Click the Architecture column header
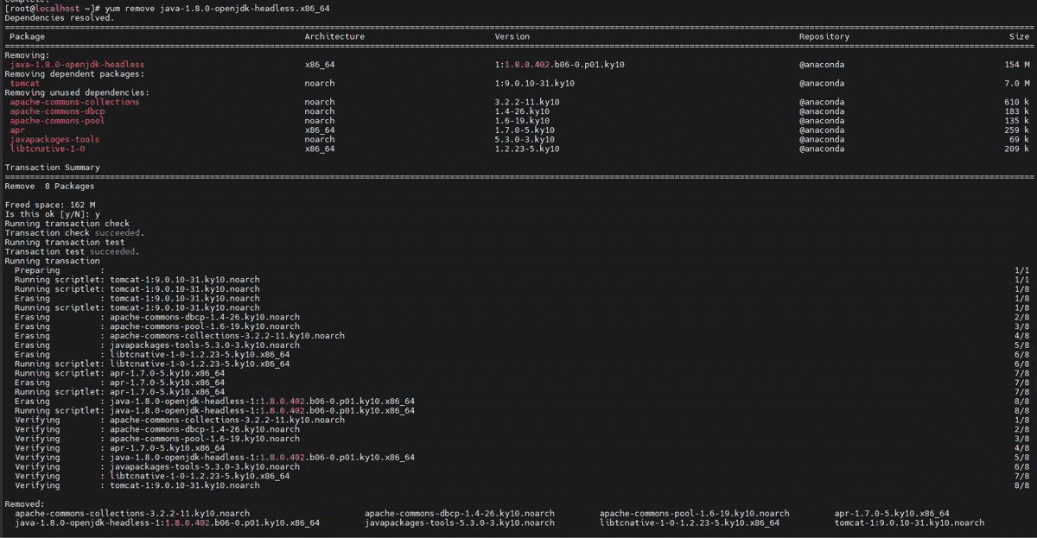The image size is (1037, 538). pyautogui.click(x=334, y=36)
